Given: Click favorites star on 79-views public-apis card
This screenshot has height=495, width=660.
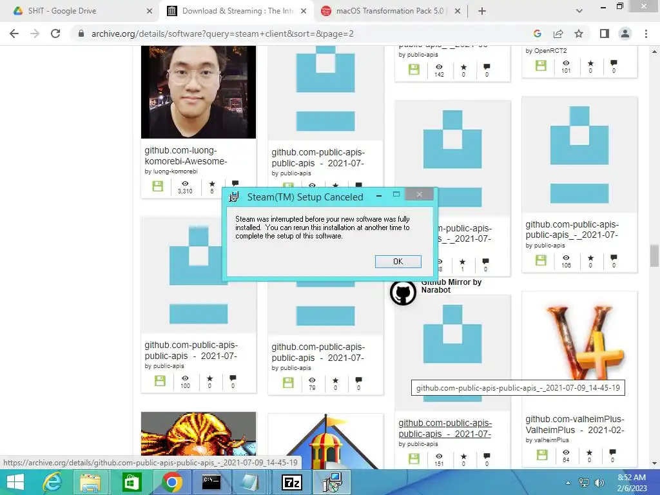Looking at the screenshot, I should 335,380.
